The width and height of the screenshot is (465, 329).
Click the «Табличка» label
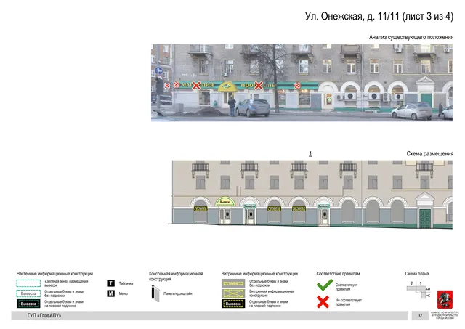(126, 283)
